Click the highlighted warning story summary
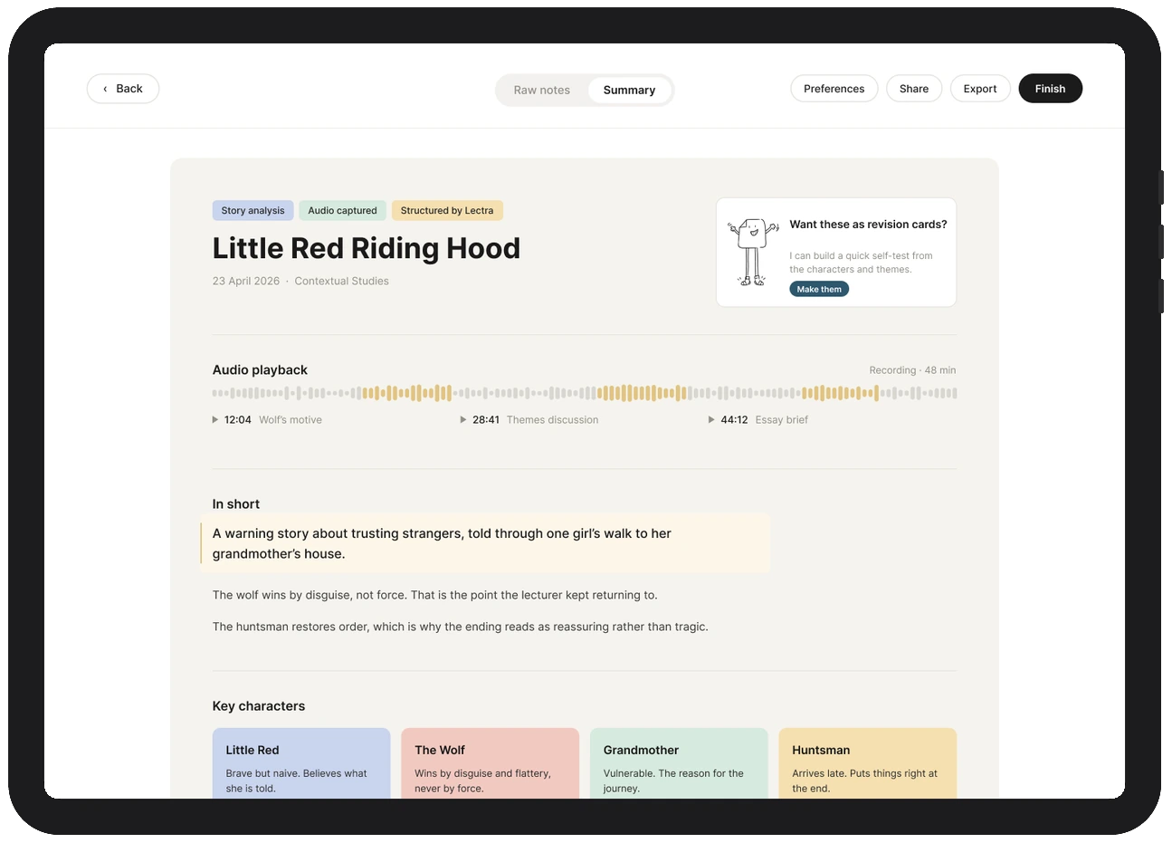The height and width of the screenshot is (843, 1172). click(x=486, y=543)
